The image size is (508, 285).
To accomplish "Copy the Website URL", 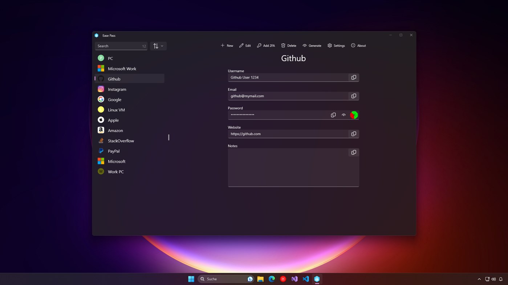I will pyautogui.click(x=354, y=134).
